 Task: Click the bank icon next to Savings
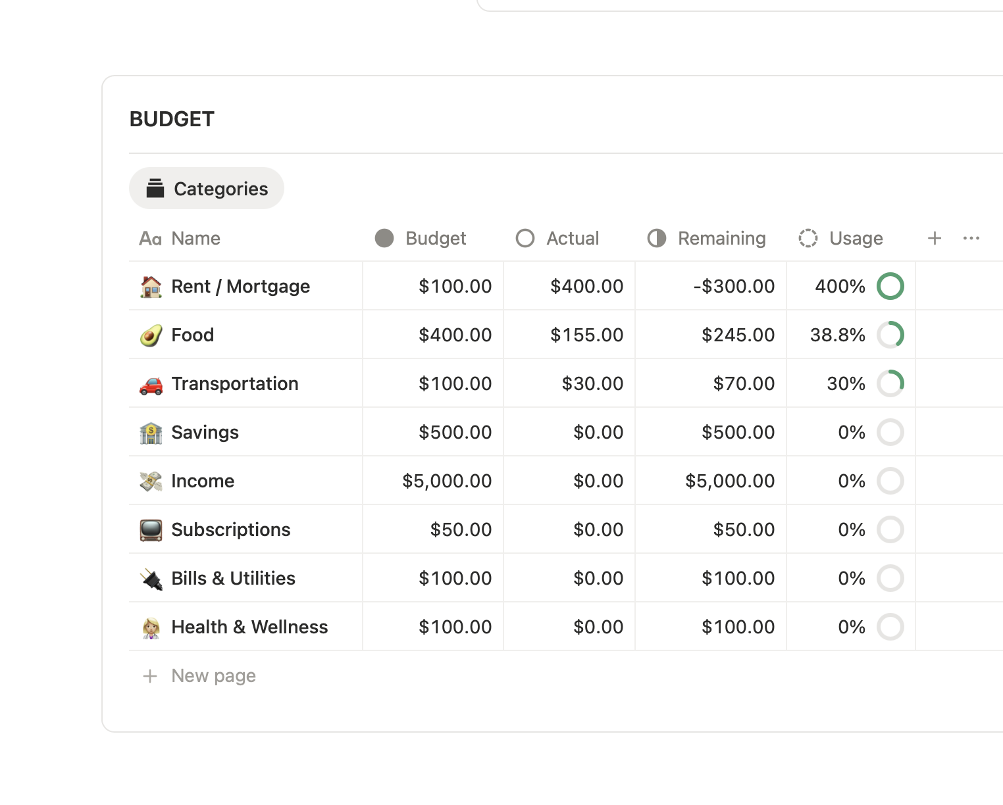click(151, 432)
